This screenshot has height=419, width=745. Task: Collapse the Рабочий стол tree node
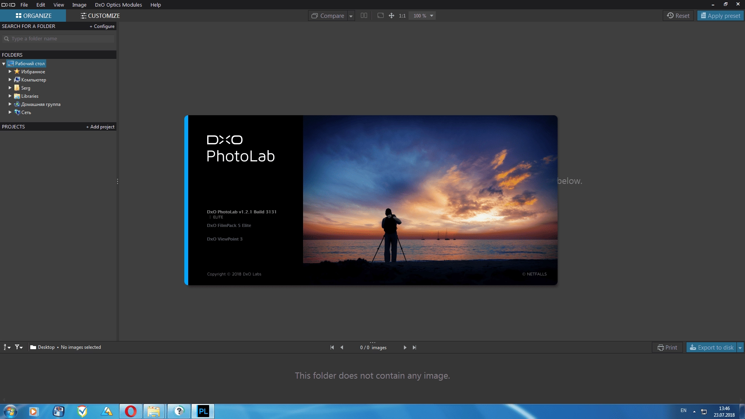4,64
